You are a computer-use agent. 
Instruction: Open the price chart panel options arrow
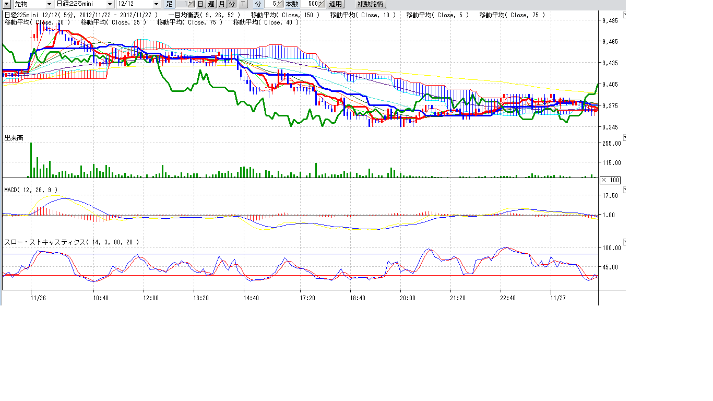point(625,15)
